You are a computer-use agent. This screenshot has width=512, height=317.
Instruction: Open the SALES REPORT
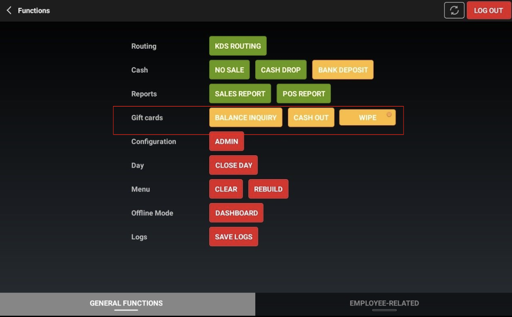click(240, 94)
